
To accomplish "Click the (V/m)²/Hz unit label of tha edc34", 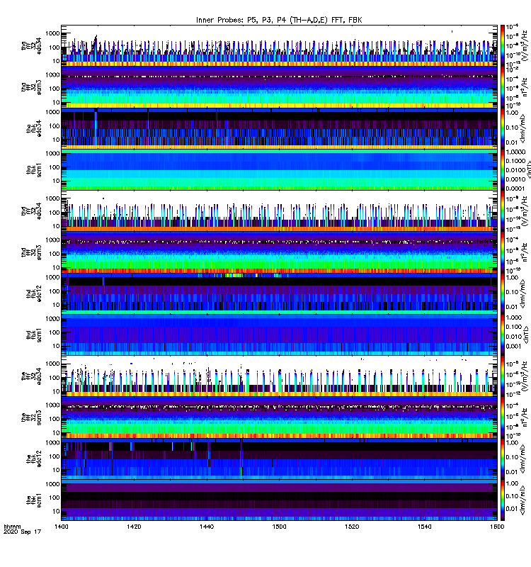I will point(525,46).
